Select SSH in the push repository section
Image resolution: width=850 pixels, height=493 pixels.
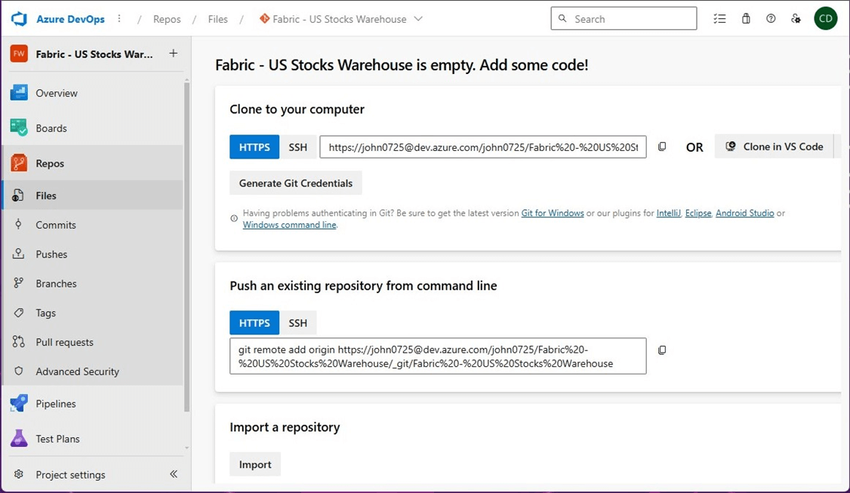[x=298, y=323]
